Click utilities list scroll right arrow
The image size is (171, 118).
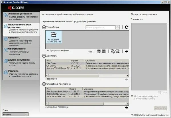point(127,104)
